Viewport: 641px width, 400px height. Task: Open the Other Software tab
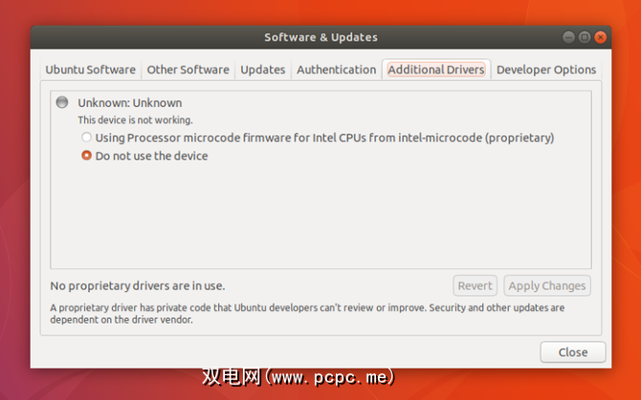tap(188, 70)
